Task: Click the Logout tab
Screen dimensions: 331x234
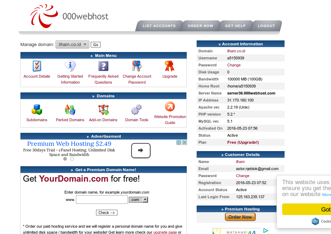Action: point(266,26)
